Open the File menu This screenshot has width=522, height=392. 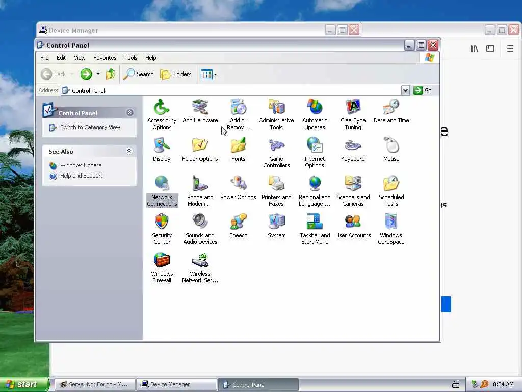point(44,58)
